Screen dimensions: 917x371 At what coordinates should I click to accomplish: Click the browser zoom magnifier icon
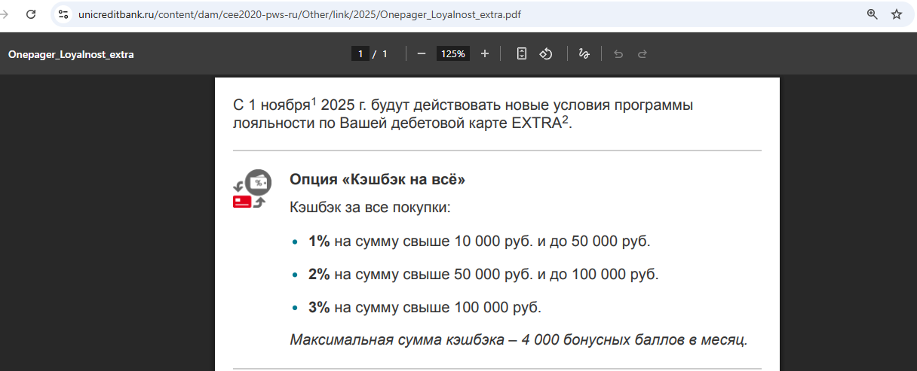tap(872, 14)
